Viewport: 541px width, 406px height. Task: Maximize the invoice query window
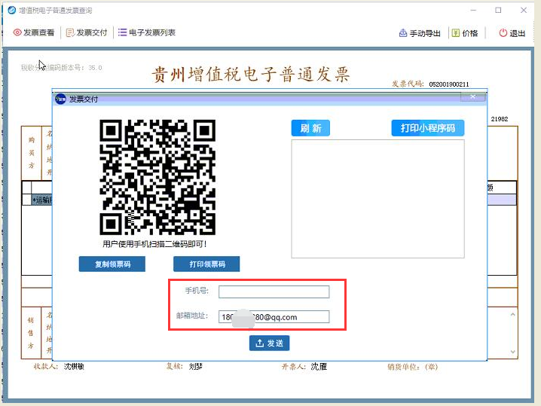pyautogui.click(x=498, y=11)
